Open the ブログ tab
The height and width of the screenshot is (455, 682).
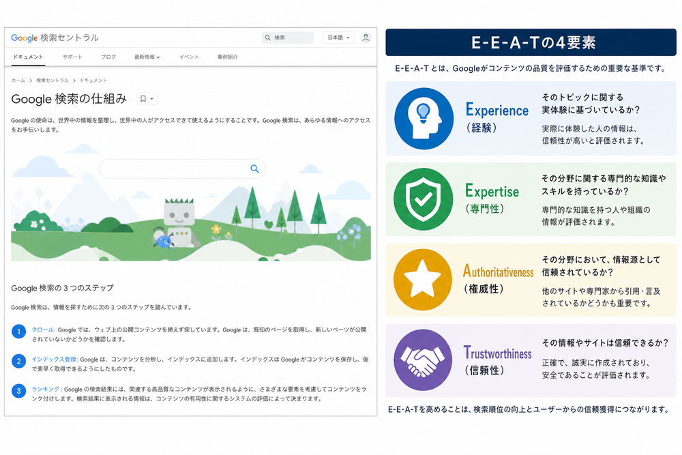point(108,57)
